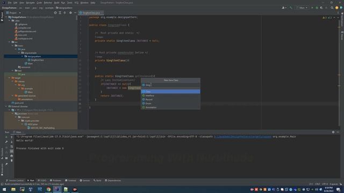The width and height of the screenshot is (344, 193).
Task: Click the class name input field in popup
Action: tap(170, 85)
